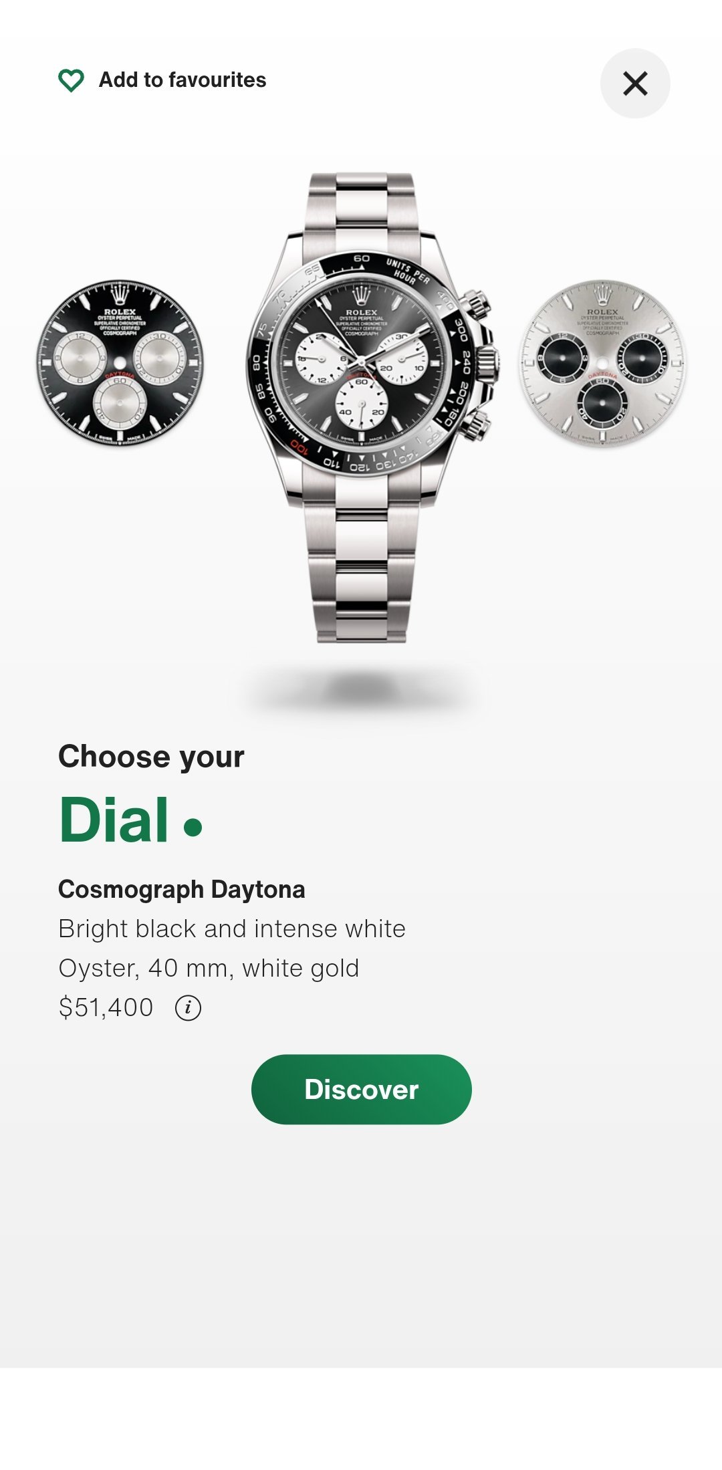Click the upper bracelet links of the watch
Image resolution: width=722 pixels, height=1470 pixels.
362,204
